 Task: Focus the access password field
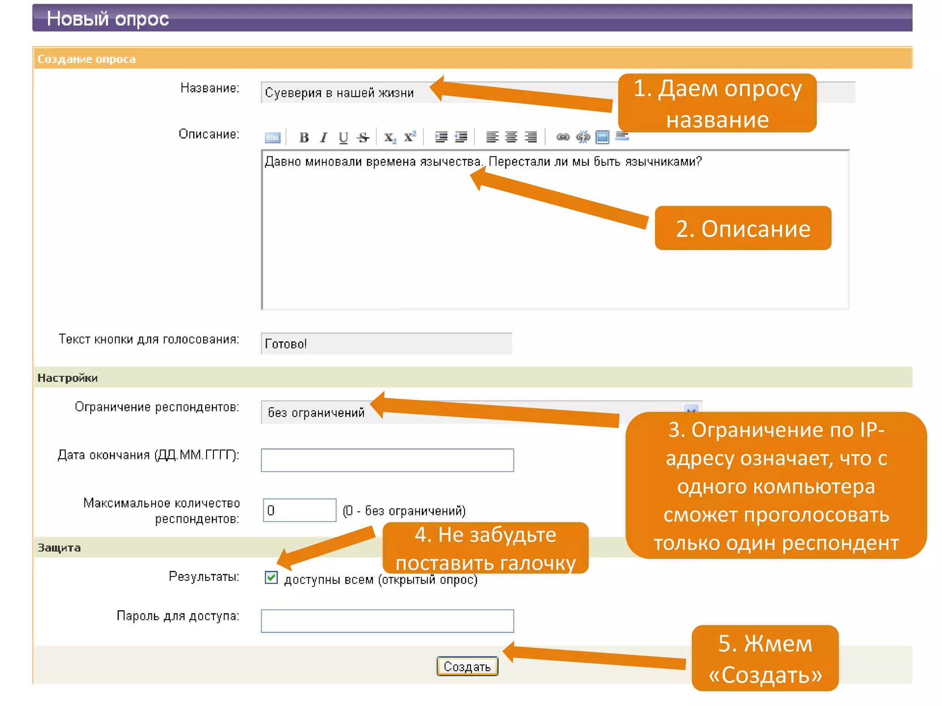(387, 621)
